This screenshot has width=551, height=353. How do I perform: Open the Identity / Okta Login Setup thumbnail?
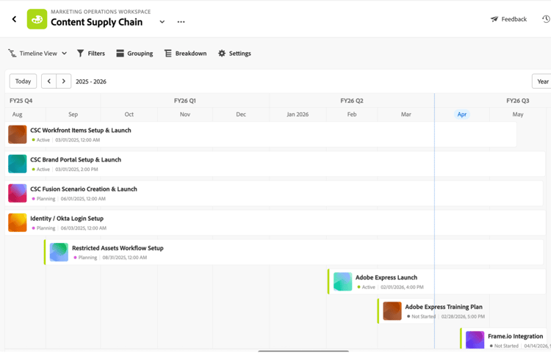18,223
